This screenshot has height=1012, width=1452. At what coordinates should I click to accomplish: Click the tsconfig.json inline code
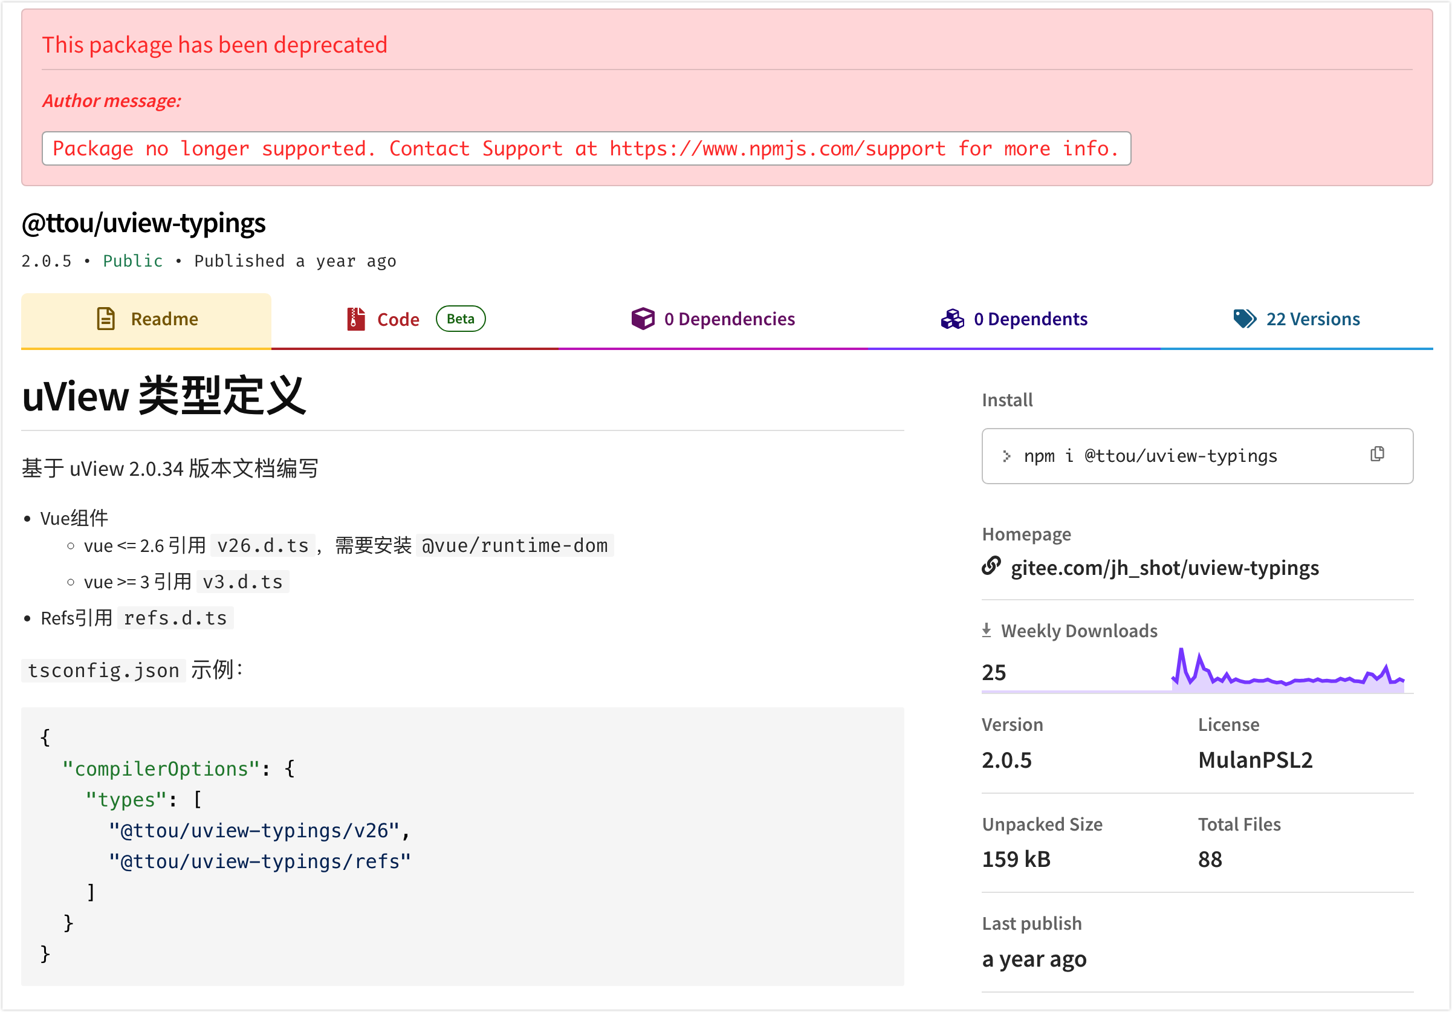coord(104,670)
